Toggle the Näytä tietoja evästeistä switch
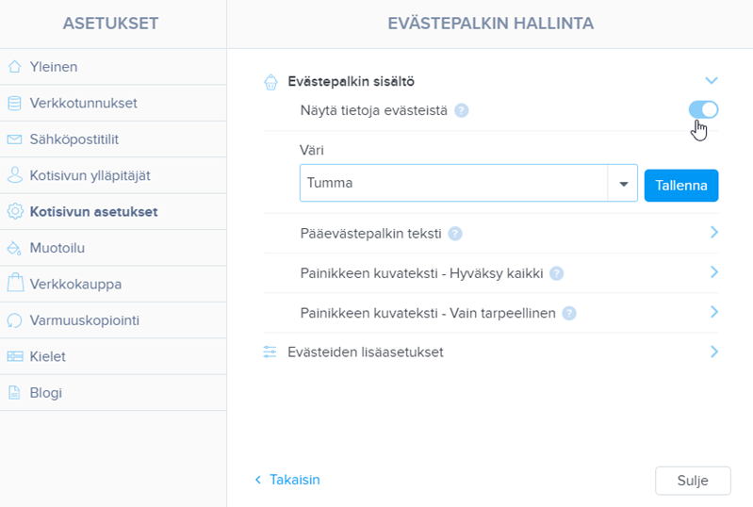The width and height of the screenshot is (753, 507). pyautogui.click(x=703, y=110)
